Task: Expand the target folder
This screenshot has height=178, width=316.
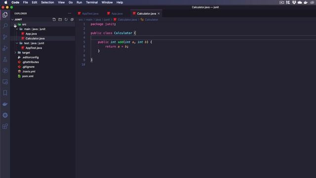Action: click(15, 53)
